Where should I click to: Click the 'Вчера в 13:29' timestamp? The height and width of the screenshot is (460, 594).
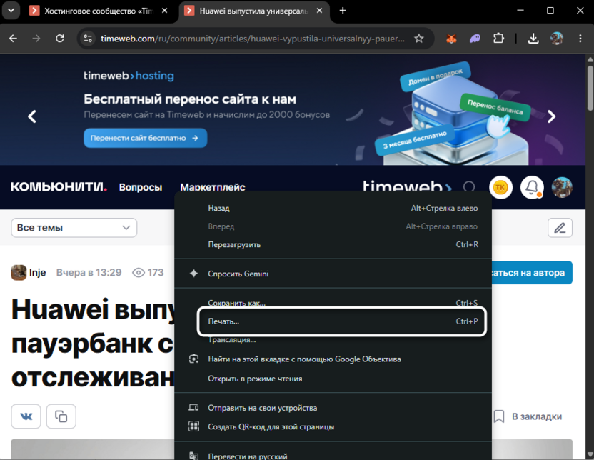pos(89,272)
